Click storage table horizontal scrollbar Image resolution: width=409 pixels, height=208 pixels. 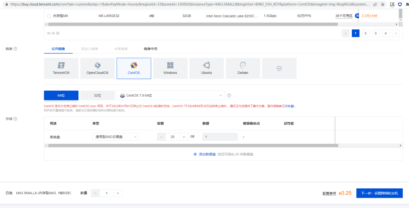tap(192, 145)
